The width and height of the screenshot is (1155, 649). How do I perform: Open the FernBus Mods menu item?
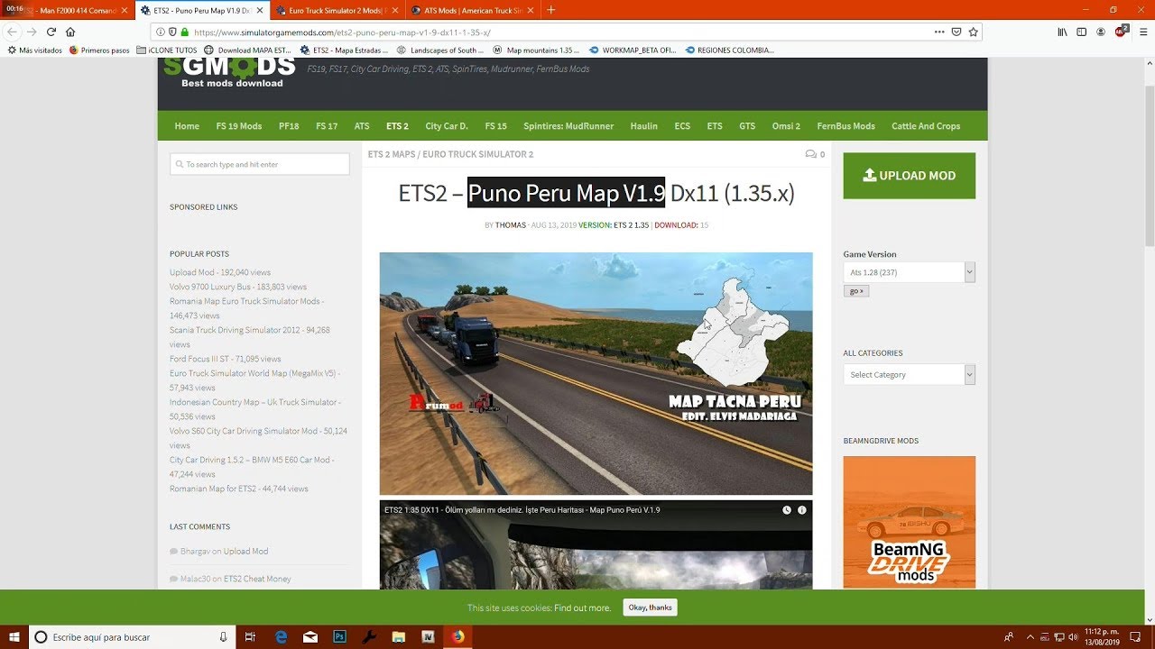(845, 126)
